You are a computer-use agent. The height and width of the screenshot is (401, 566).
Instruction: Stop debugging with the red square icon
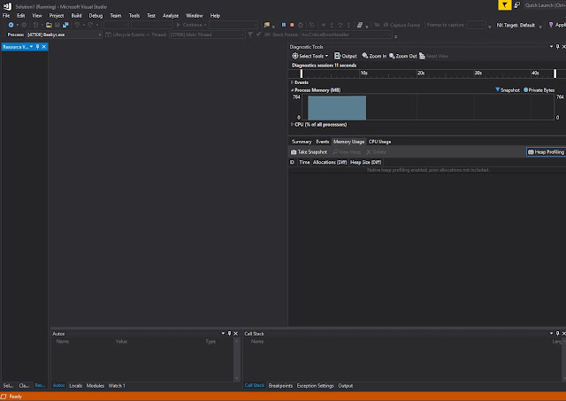pyautogui.click(x=292, y=25)
